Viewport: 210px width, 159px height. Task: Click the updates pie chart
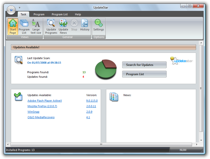click(x=106, y=69)
